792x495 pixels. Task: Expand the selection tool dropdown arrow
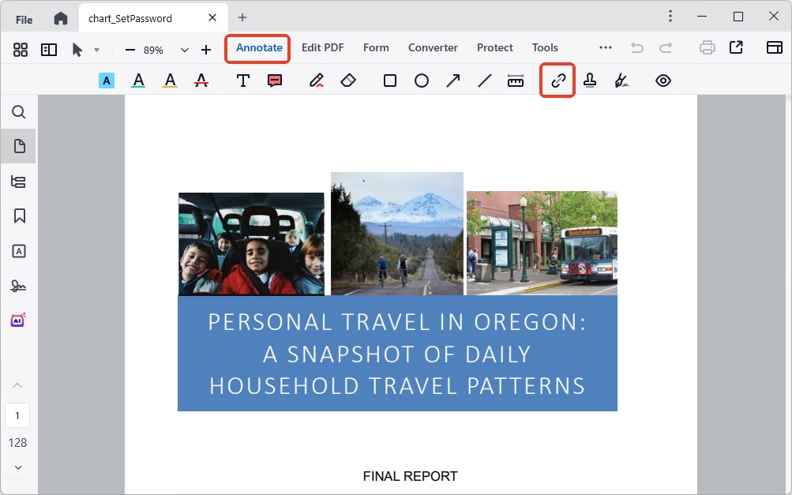tap(97, 48)
